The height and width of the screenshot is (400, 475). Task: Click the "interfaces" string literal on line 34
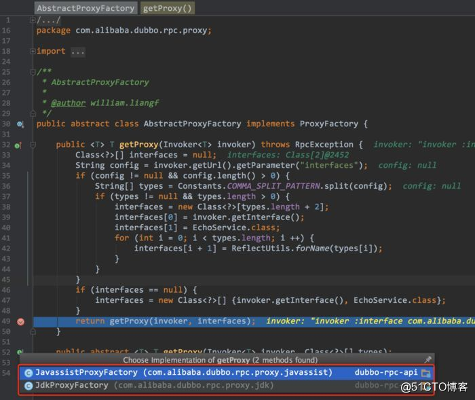point(329,165)
